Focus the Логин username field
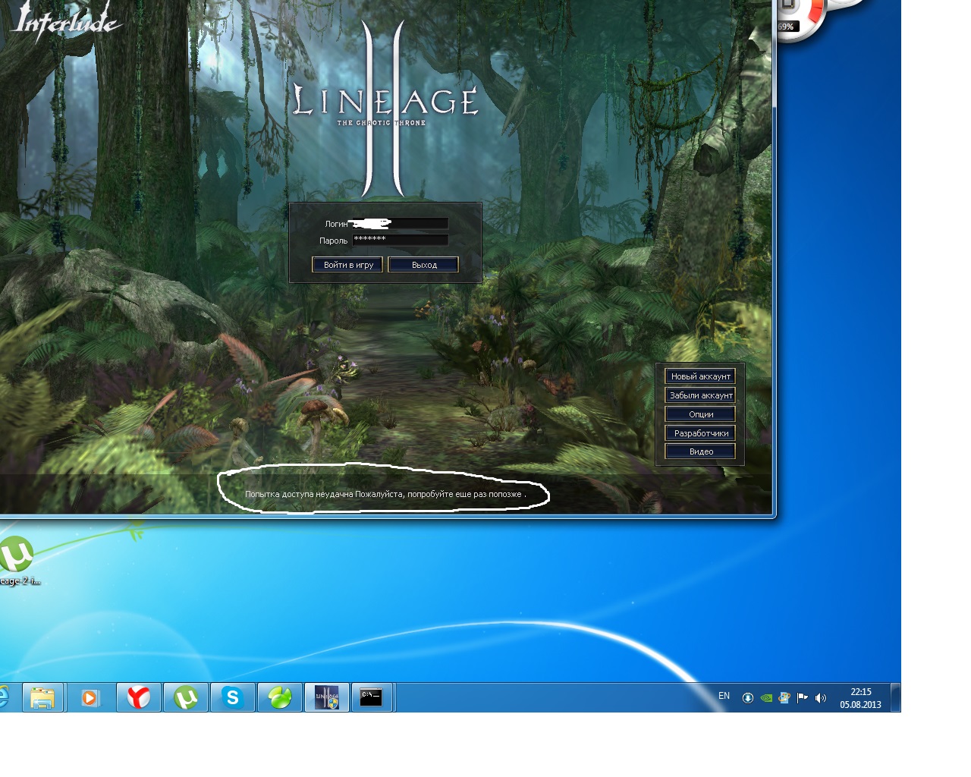971x777 pixels. click(400, 224)
